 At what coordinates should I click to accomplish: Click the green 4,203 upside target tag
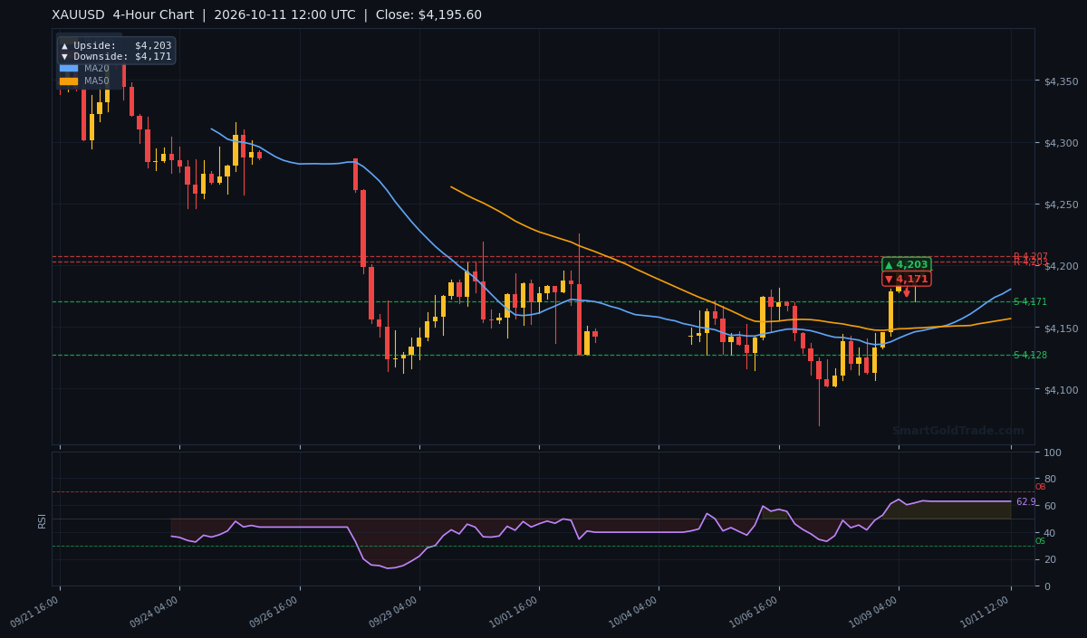click(x=907, y=264)
